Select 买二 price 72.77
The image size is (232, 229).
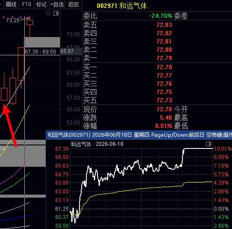(164, 75)
